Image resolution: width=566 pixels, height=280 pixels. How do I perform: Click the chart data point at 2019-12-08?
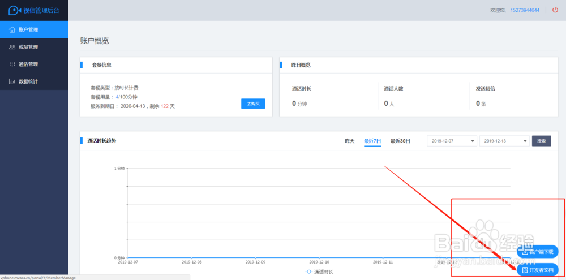point(192,257)
